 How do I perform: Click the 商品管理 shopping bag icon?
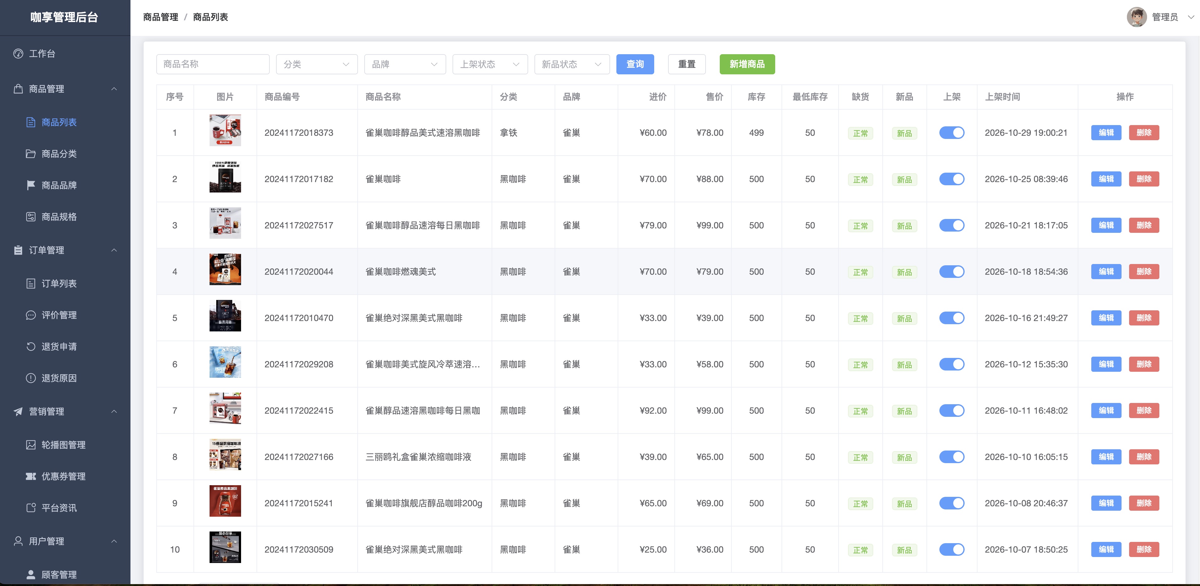click(x=18, y=89)
